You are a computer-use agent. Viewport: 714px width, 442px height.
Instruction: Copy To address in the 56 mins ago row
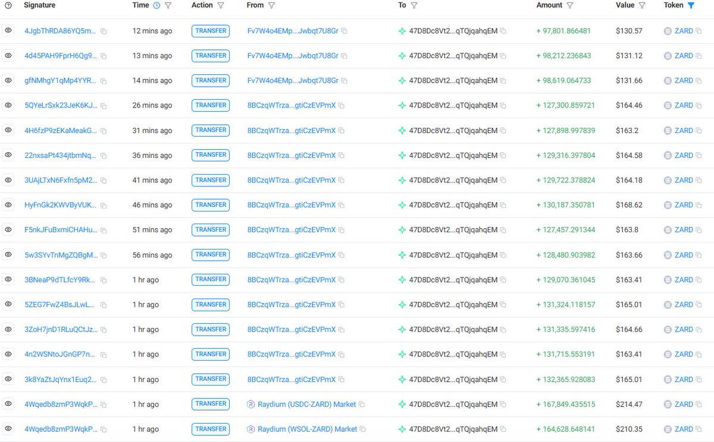pos(503,255)
